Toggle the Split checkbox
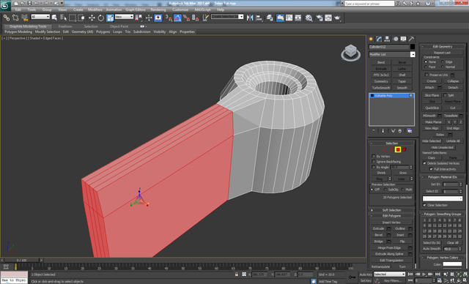The image size is (469, 284). click(x=445, y=95)
